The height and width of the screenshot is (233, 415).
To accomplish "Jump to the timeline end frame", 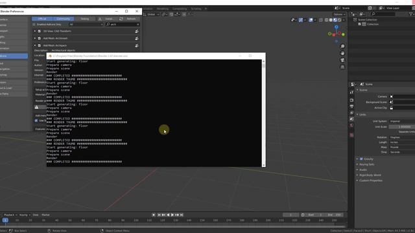I will 182,215.
